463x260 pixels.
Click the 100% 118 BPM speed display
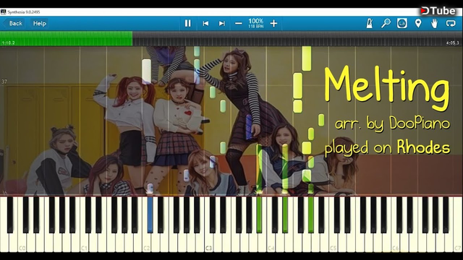pos(255,23)
